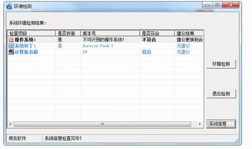Image resolution: width=252 pixels, height=149 pixels.
Task: Click the 不可识别的操作系统! cell
Action: click(x=103, y=40)
